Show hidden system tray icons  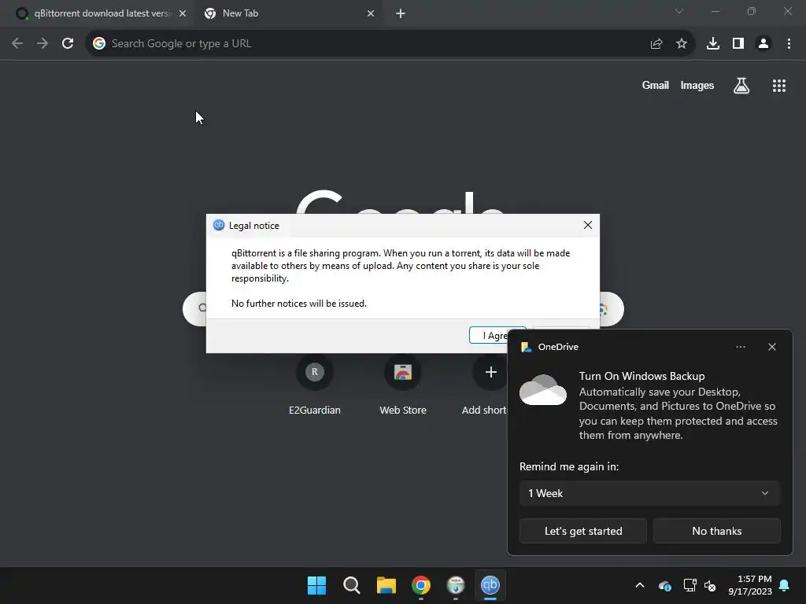click(x=640, y=585)
